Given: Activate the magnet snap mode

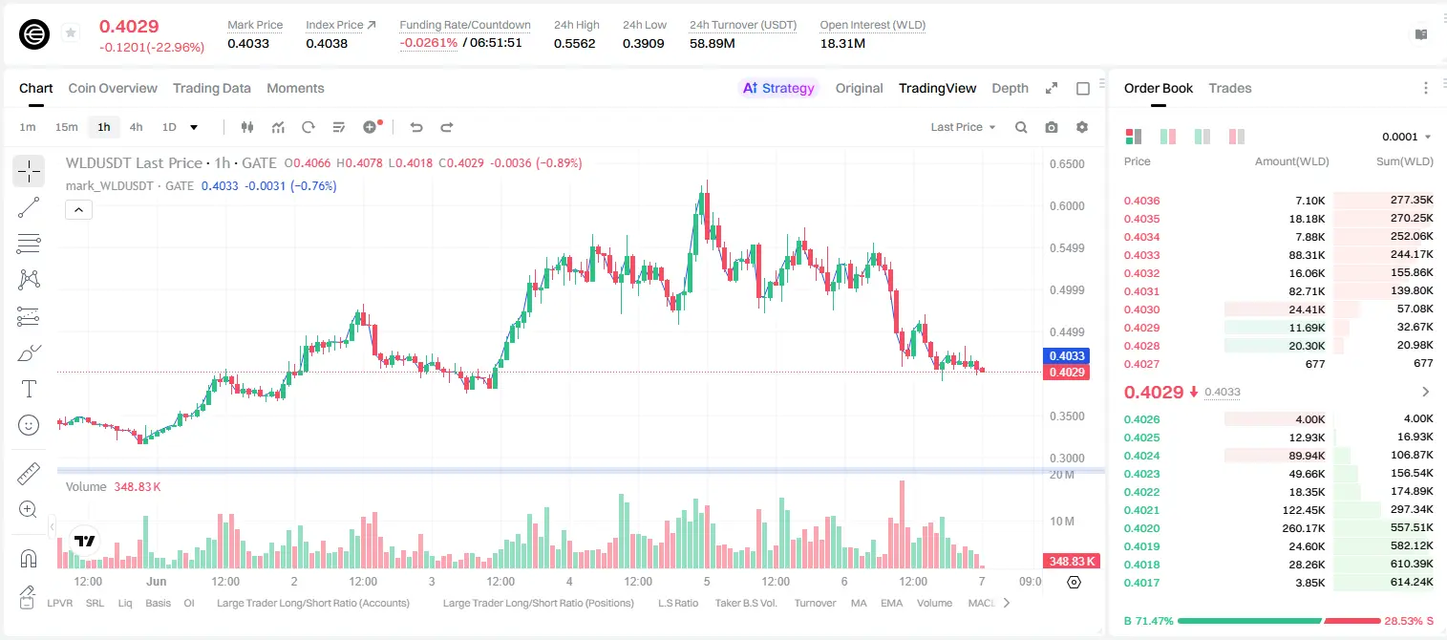Looking at the screenshot, I should (x=29, y=559).
